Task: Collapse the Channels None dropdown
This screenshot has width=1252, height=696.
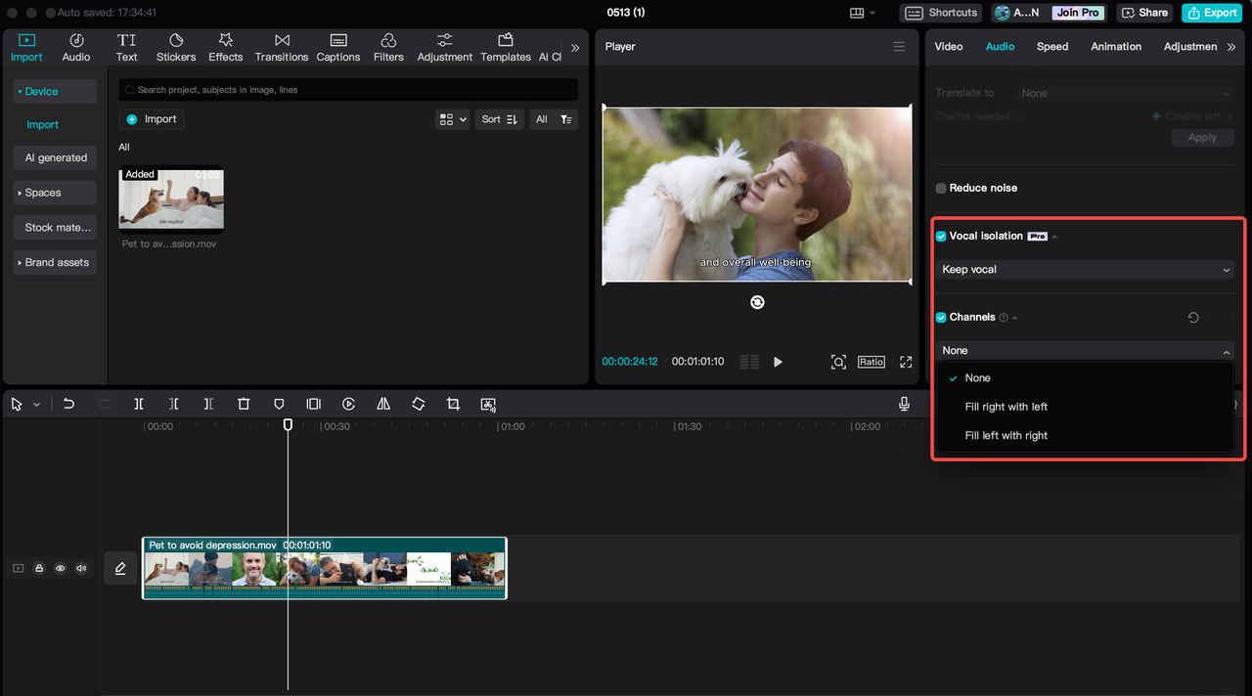Action: (x=1085, y=350)
